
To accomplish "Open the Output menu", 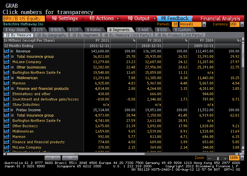I will (x=139, y=18).
